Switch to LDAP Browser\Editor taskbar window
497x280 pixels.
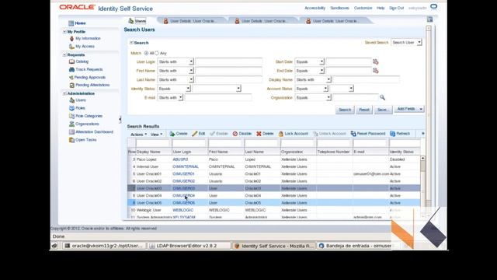tap(189, 246)
